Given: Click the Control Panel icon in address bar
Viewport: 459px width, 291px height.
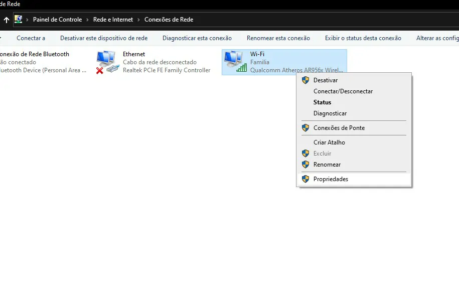Looking at the screenshot, I should (18, 20).
